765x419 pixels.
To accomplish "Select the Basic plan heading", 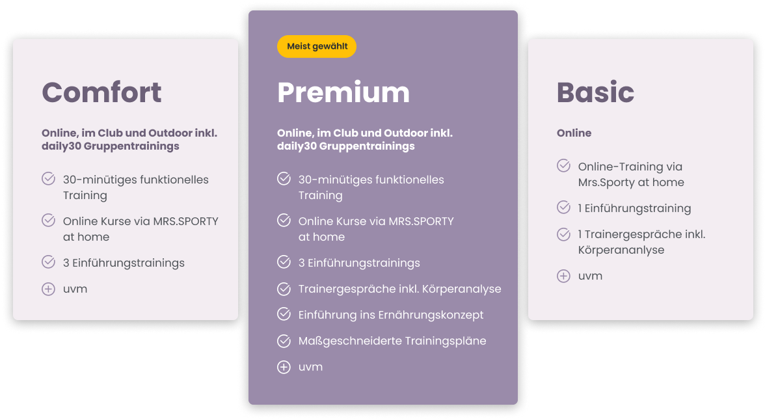I will coord(595,92).
